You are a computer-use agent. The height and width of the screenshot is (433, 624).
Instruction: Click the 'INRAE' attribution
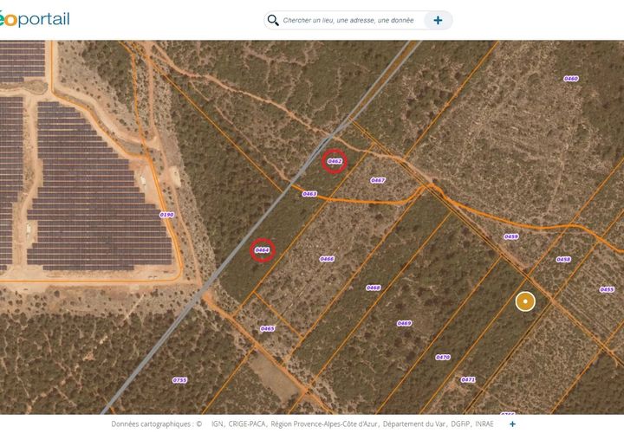[x=484, y=423]
